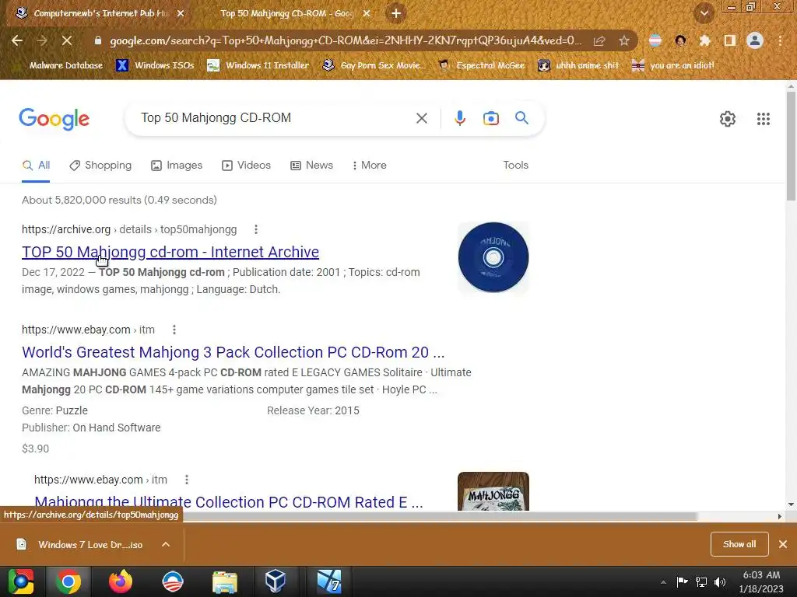Select the All results tab
Viewport: 797px width, 597px height.
36,166
